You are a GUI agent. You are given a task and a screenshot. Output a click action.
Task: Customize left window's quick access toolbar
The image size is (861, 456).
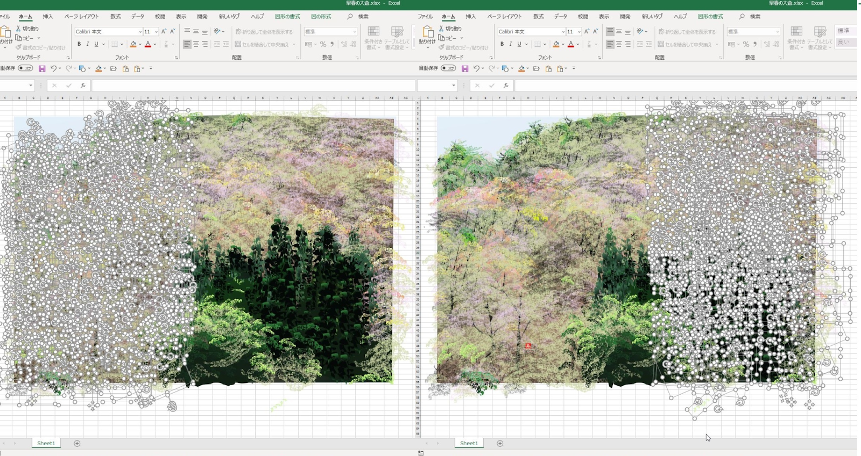point(151,69)
